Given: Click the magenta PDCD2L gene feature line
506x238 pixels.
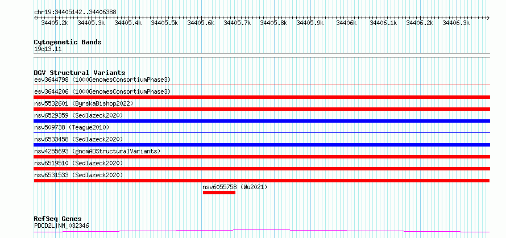Looking at the screenshot, I should (262, 231).
